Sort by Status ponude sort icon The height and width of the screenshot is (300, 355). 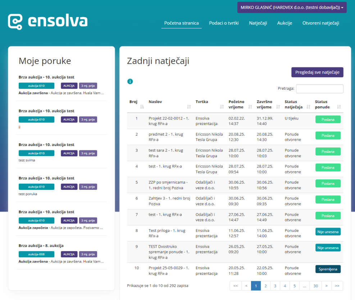339,107
